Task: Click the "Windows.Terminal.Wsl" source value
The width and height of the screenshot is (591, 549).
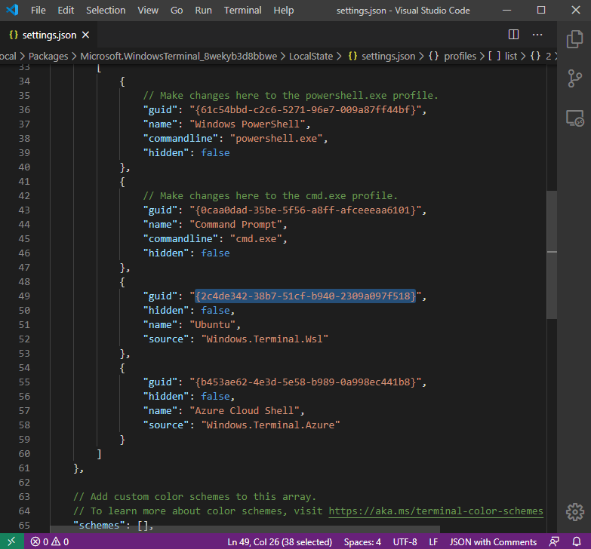Action: pos(265,339)
